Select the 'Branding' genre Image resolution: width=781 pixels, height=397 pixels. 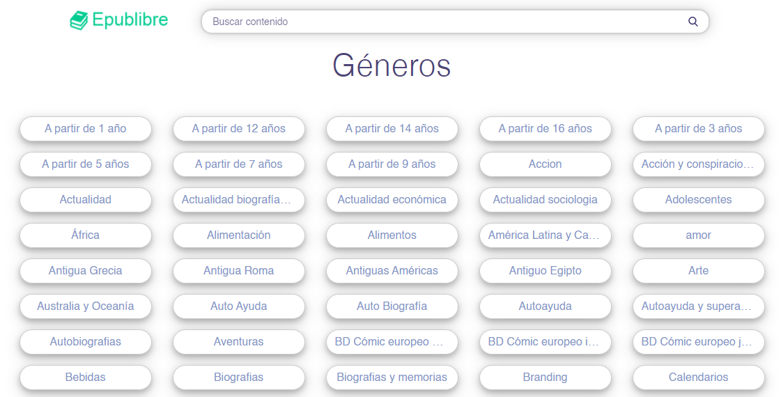click(545, 377)
